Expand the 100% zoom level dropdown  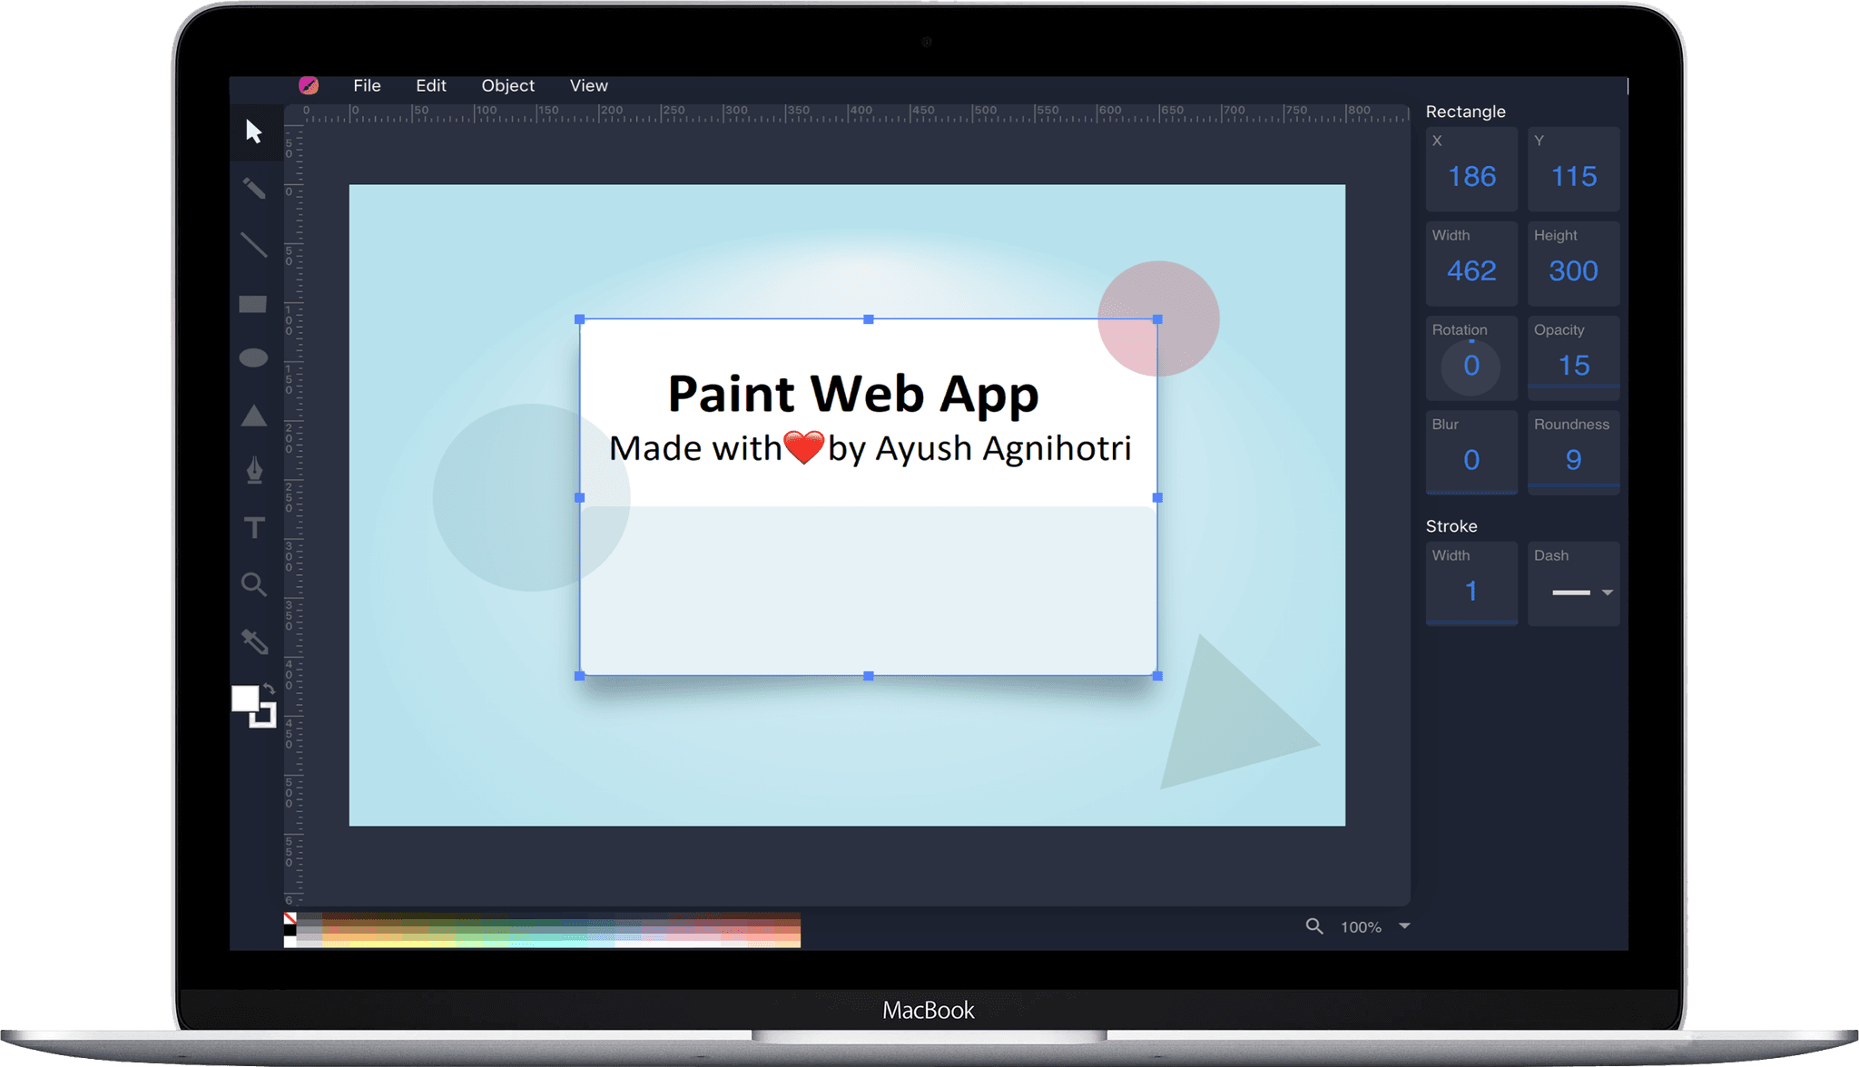1404,926
